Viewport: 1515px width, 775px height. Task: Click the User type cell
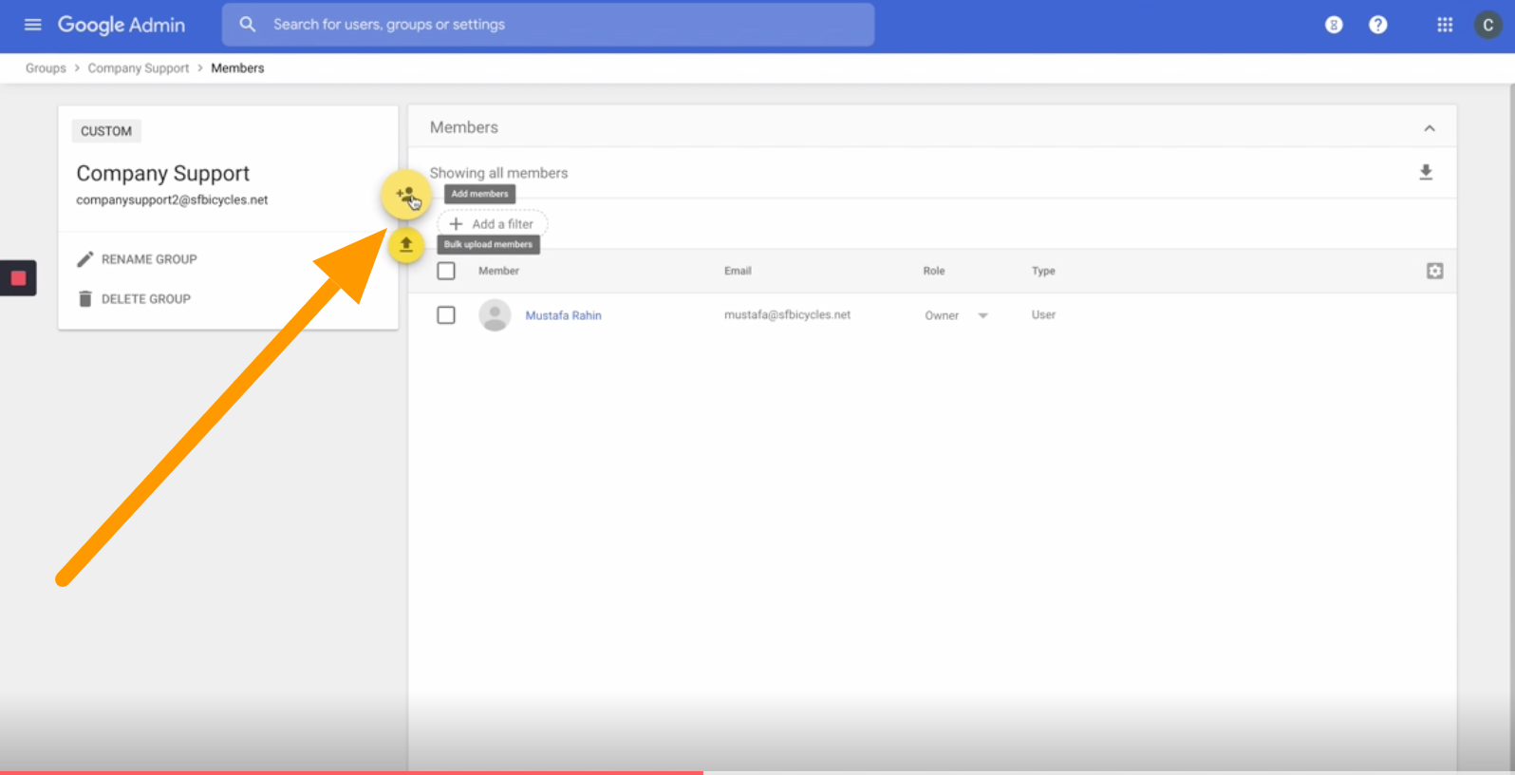[1043, 315]
